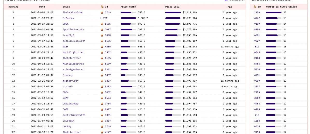Click the ape icon in the right table's ID header

(x=255, y=7)
